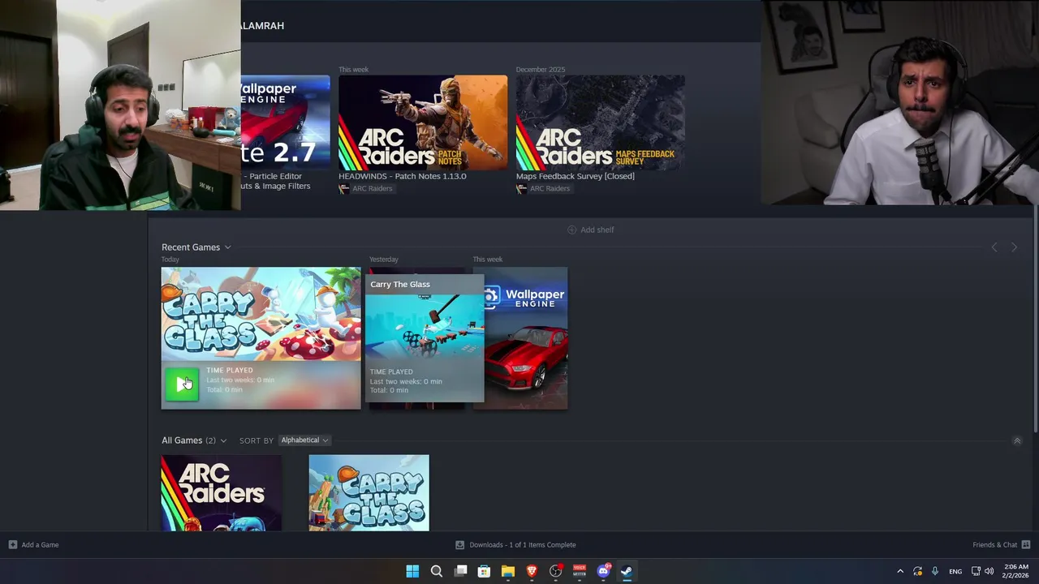Image resolution: width=1039 pixels, height=584 pixels.
Task: Open volume control in system tray
Action: coord(989,571)
